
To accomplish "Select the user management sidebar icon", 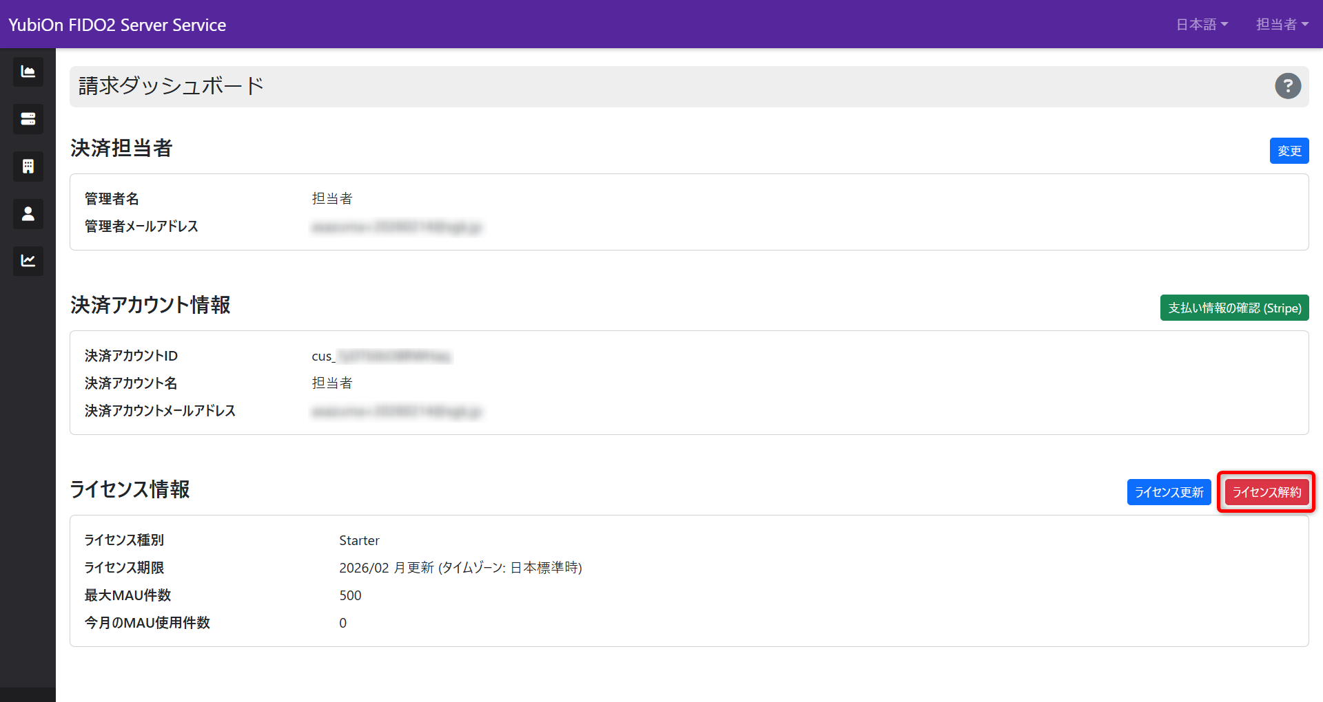I will [x=28, y=213].
